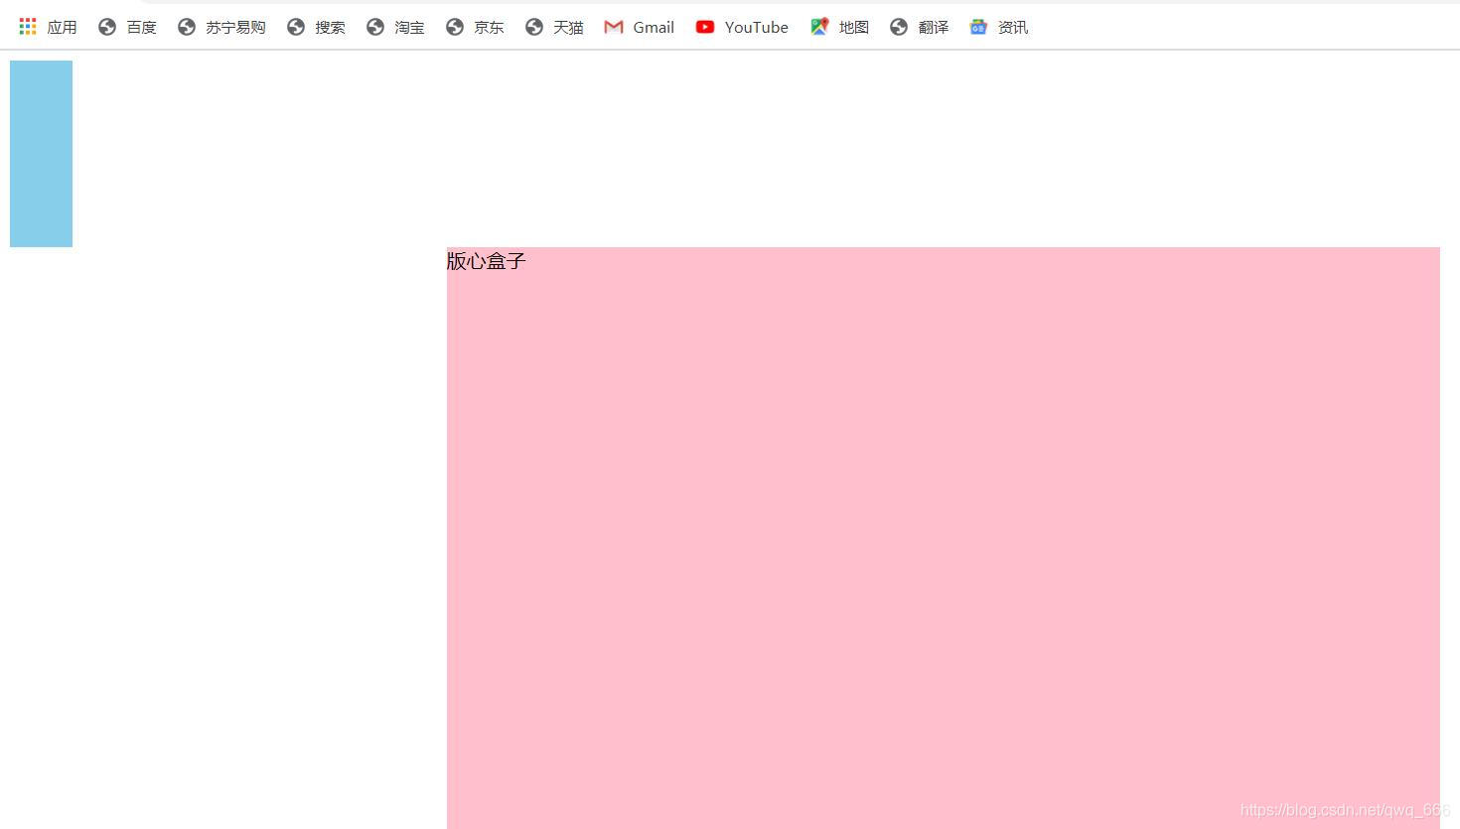
Task: Select the pink centered container box
Action: tap(944, 536)
